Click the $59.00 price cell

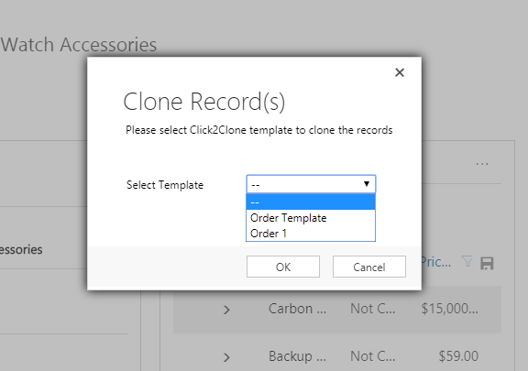point(458,356)
